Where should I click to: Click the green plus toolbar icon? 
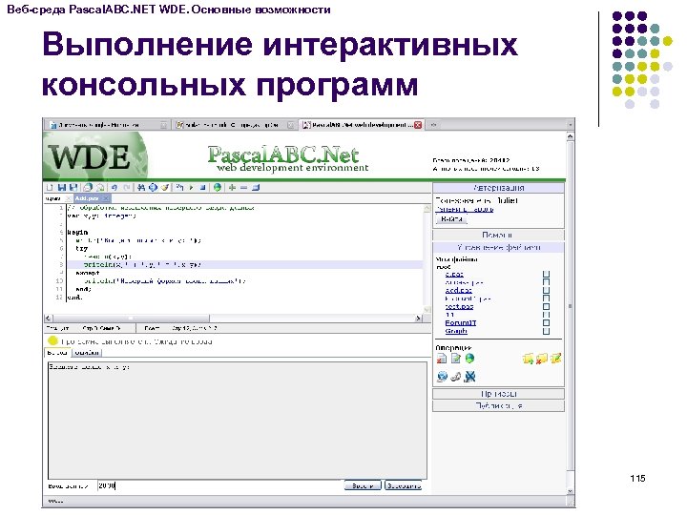click(232, 188)
